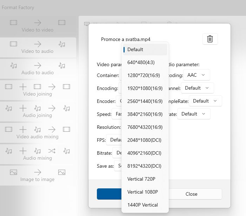This screenshot has height=216, width=246.
Task: Open the audio Channel Default dropdown
Action: [197, 88]
